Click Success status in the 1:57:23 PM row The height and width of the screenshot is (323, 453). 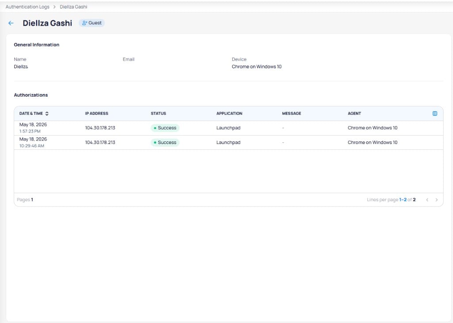(x=165, y=128)
